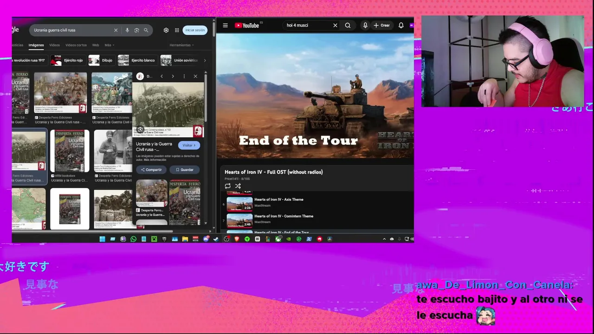Open Xbox app from the taskbar
594x334 pixels.
click(278, 239)
